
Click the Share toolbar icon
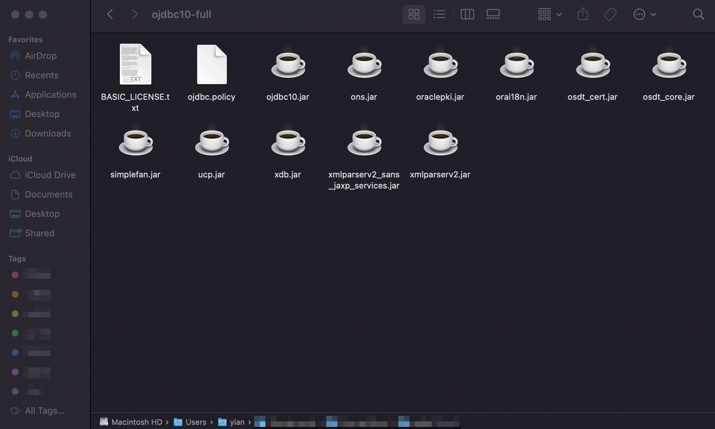pos(583,14)
